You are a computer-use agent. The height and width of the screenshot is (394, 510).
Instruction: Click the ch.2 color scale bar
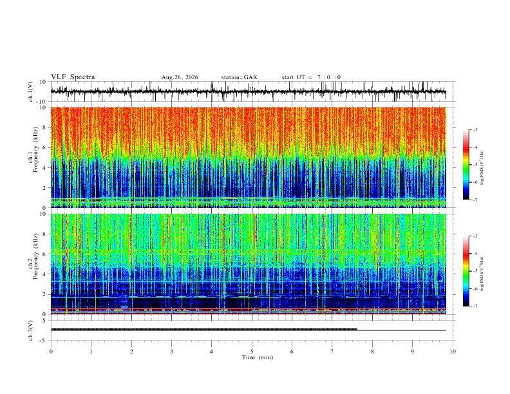466,271
